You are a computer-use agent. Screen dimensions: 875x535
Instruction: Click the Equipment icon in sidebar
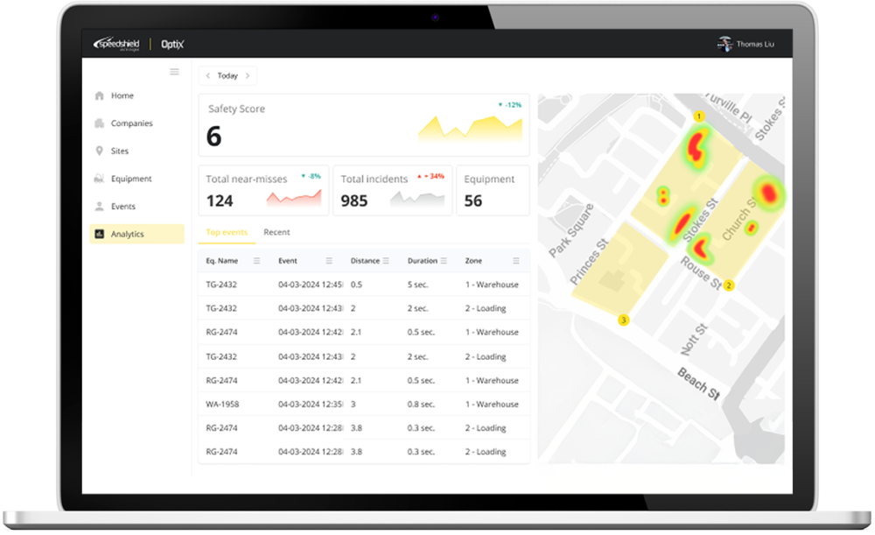[x=100, y=179]
